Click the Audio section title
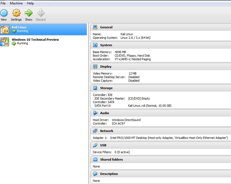Screen dimensions: 231x184 pos(105,113)
